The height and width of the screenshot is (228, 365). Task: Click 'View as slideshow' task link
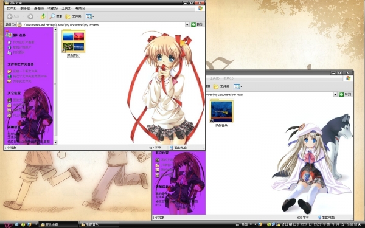[24, 42]
